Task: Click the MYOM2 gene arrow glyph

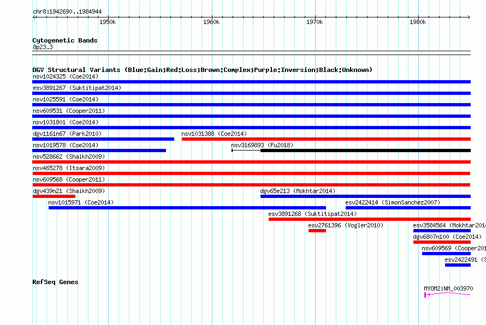Action: pyautogui.click(x=447, y=294)
